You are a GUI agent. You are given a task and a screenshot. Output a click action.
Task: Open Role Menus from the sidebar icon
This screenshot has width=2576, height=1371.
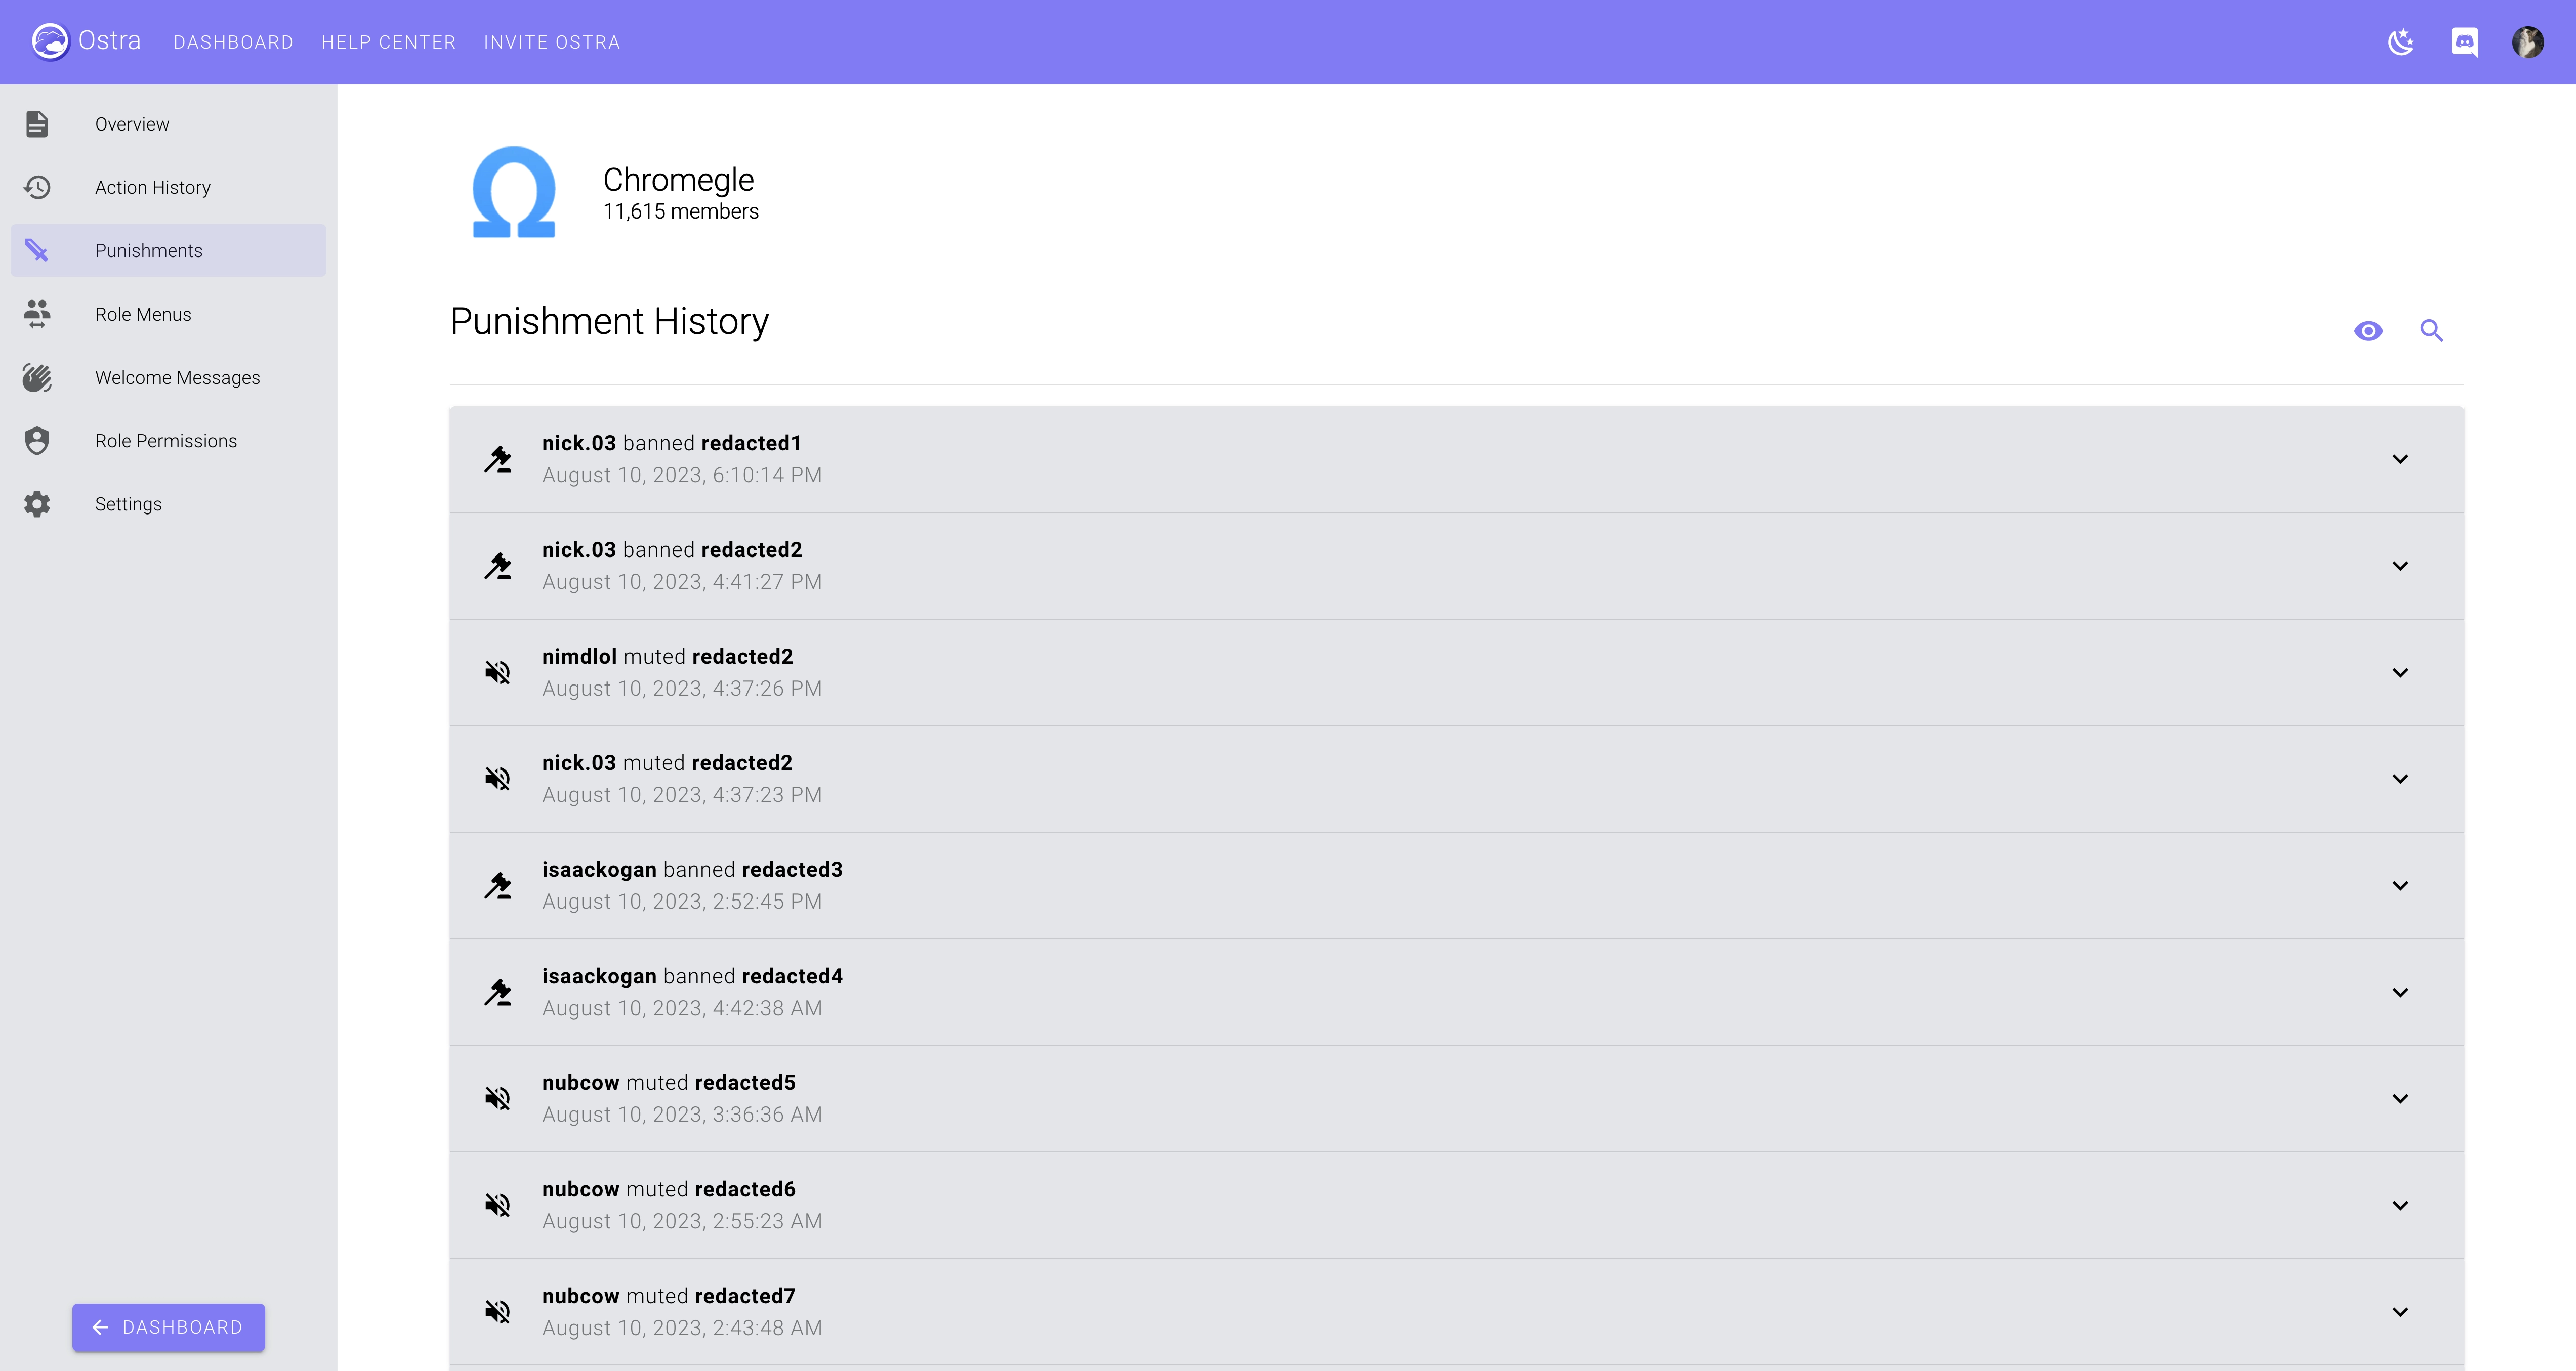(x=37, y=314)
